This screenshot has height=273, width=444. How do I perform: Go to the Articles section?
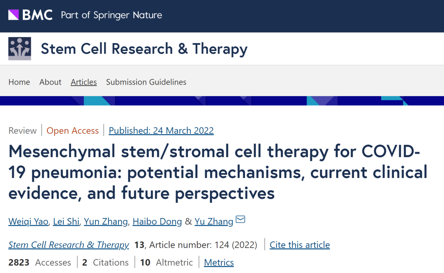[x=84, y=82]
